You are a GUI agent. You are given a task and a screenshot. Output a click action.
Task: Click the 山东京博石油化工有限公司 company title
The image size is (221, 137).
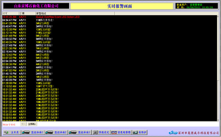pos(36,6)
